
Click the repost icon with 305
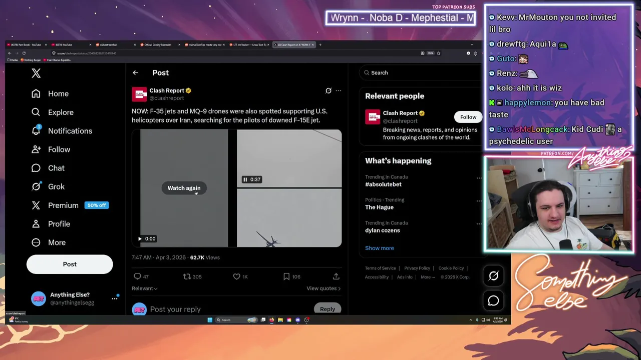click(187, 276)
